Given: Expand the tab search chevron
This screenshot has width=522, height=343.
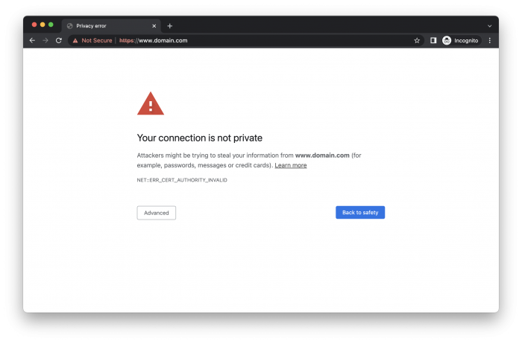Looking at the screenshot, I should [x=489, y=25].
